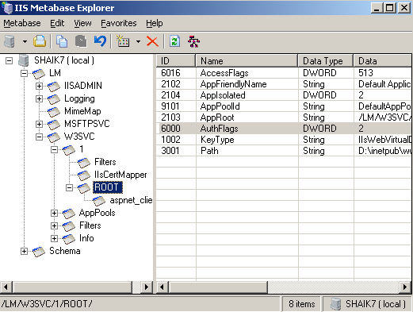This screenshot has height=312, width=413.
Task: Click the connect to computer toolbar icon
Action: pos(10,41)
